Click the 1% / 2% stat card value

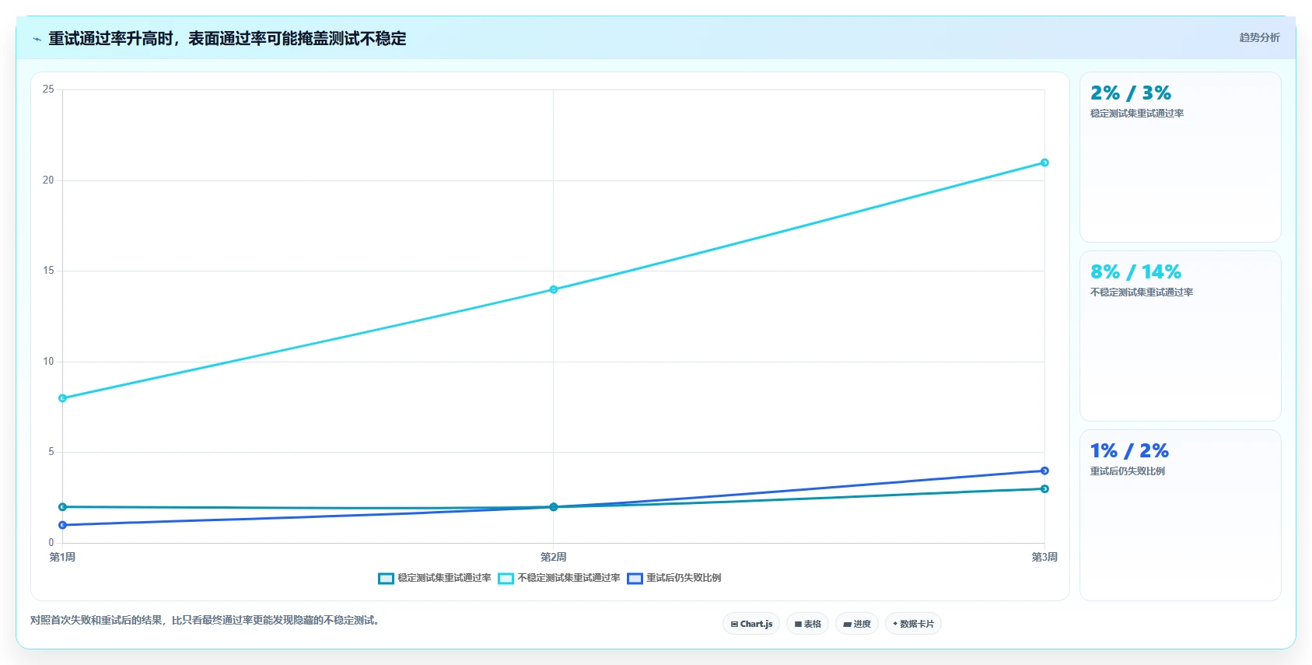pos(1129,451)
